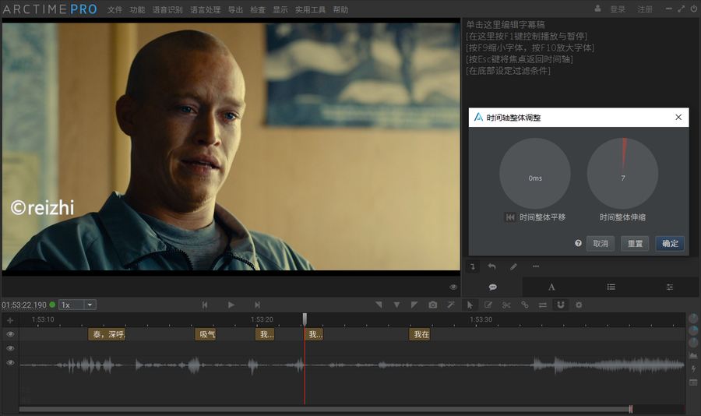Viewport: 701px width, 416px height.
Task: Toggle visibility of the subtitle track
Action: [10, 334]
